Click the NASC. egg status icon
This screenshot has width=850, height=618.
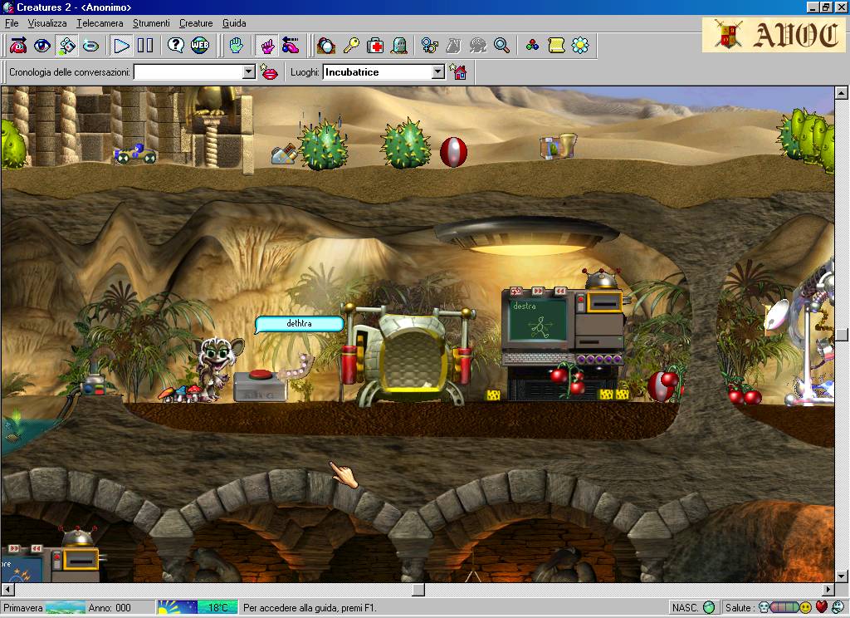point(709,608)
